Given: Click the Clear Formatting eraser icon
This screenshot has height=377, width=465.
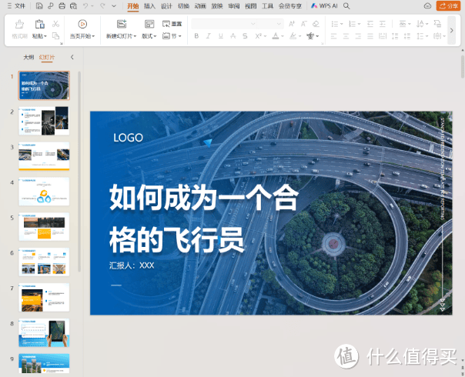Looking at the screenshot, I should tap(316, 24).
